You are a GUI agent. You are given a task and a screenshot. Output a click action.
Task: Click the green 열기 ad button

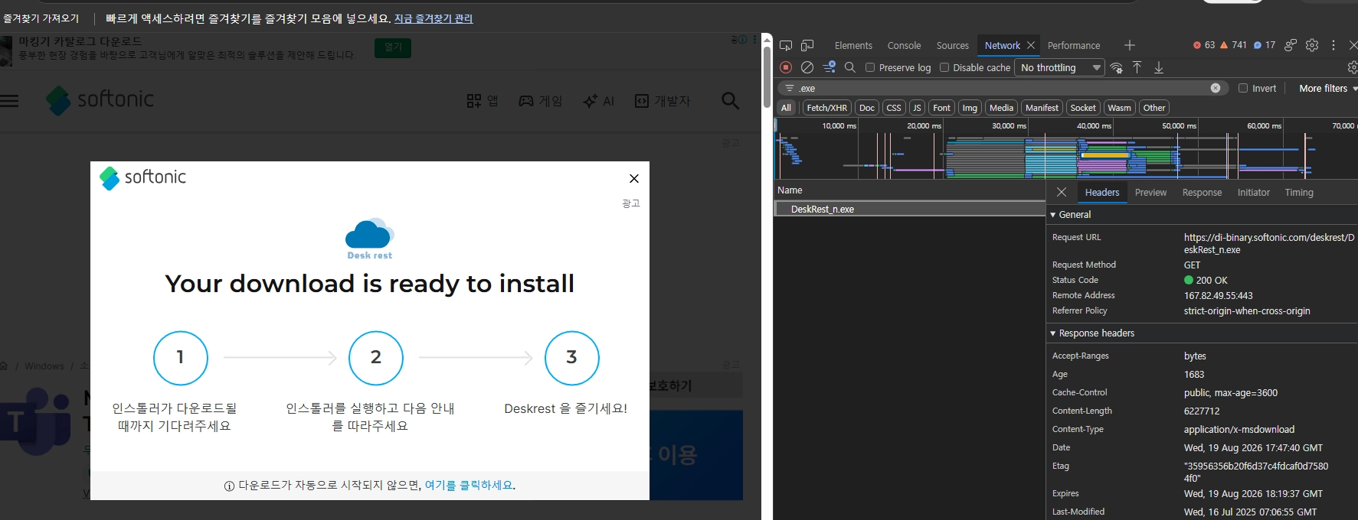point(393,47)
